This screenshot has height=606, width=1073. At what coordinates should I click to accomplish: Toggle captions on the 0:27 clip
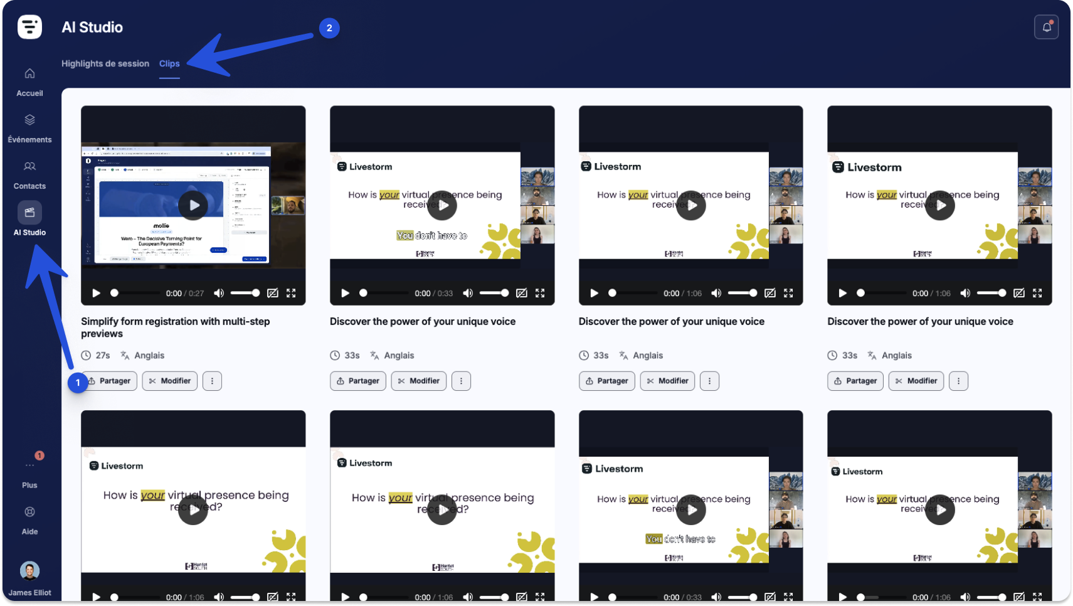point(273,293)
